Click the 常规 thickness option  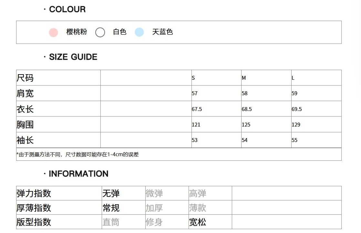tap(111, 208)
